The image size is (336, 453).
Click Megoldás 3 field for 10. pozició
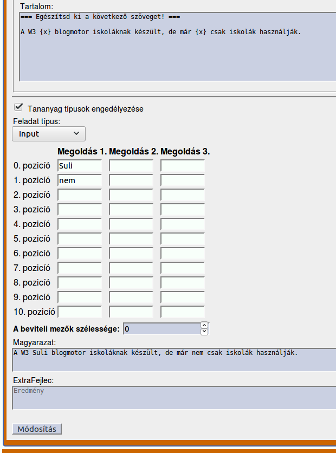tap(183, 312)
